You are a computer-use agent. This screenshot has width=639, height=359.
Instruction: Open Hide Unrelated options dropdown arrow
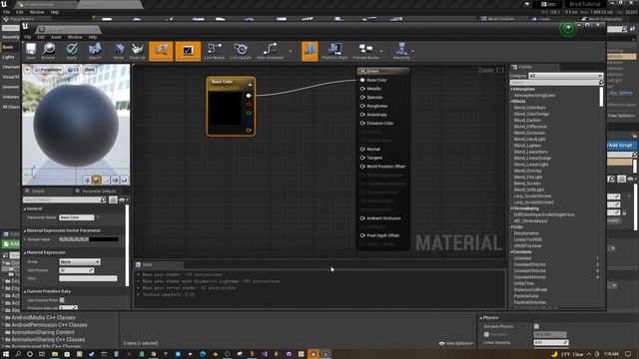[x=291, y=51]
